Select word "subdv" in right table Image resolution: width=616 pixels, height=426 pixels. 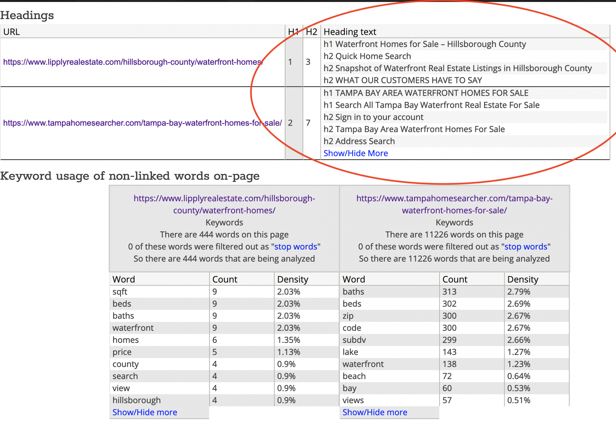[x=354, y=340]
